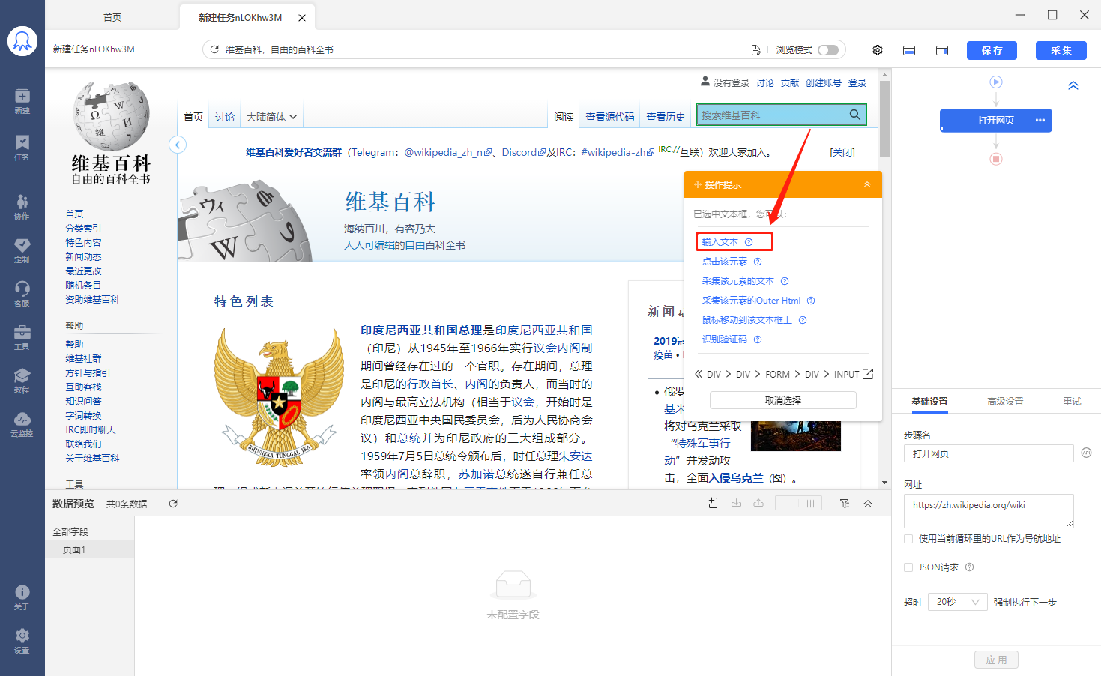The image size is (1101, 676).
Task: Switch data preview to row list view
Action: pos(787,504)
